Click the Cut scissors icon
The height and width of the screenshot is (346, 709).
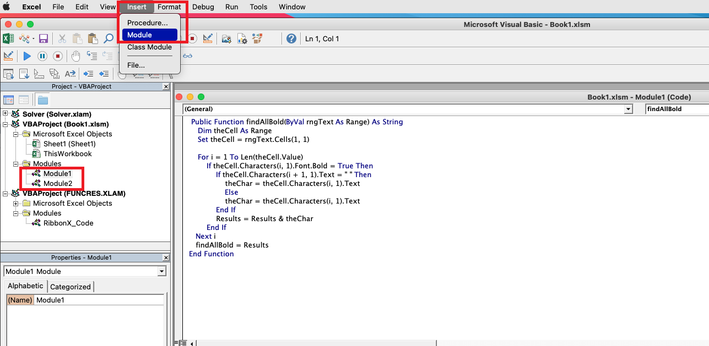click(x=62, y=39)
